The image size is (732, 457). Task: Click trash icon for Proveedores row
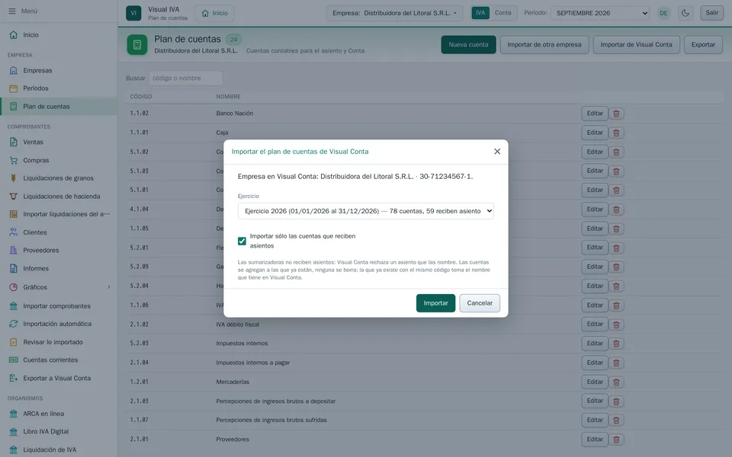click(616, 439)
